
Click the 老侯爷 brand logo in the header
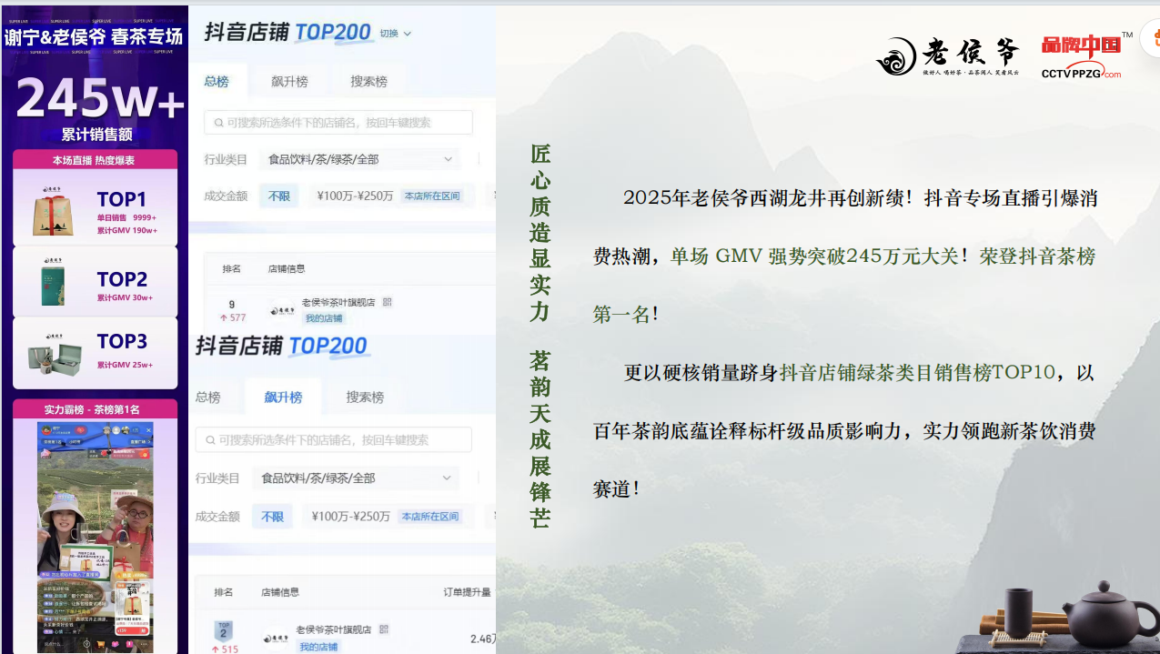click(947, 56)
